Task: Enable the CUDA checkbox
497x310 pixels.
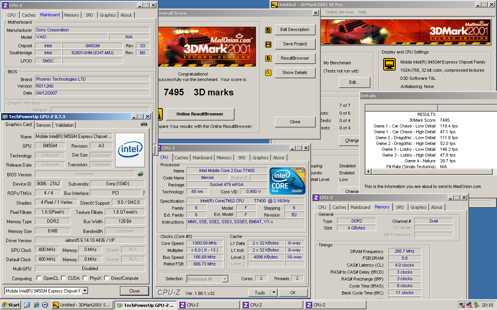Action: click(x=63, y=278)
